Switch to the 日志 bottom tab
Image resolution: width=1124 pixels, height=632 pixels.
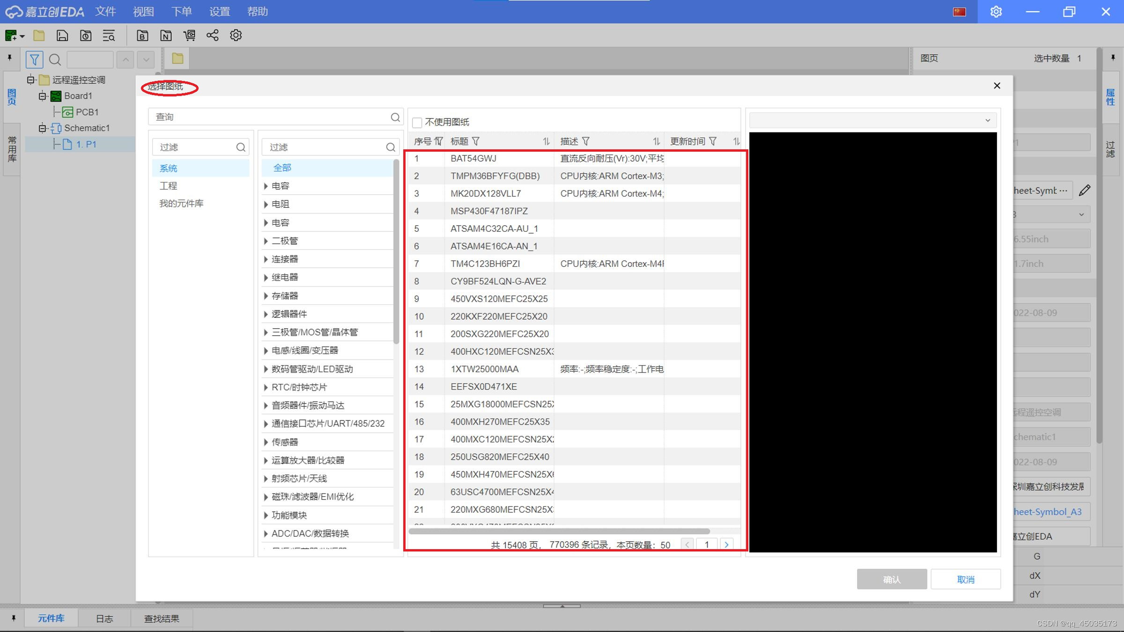click(104, 618)
